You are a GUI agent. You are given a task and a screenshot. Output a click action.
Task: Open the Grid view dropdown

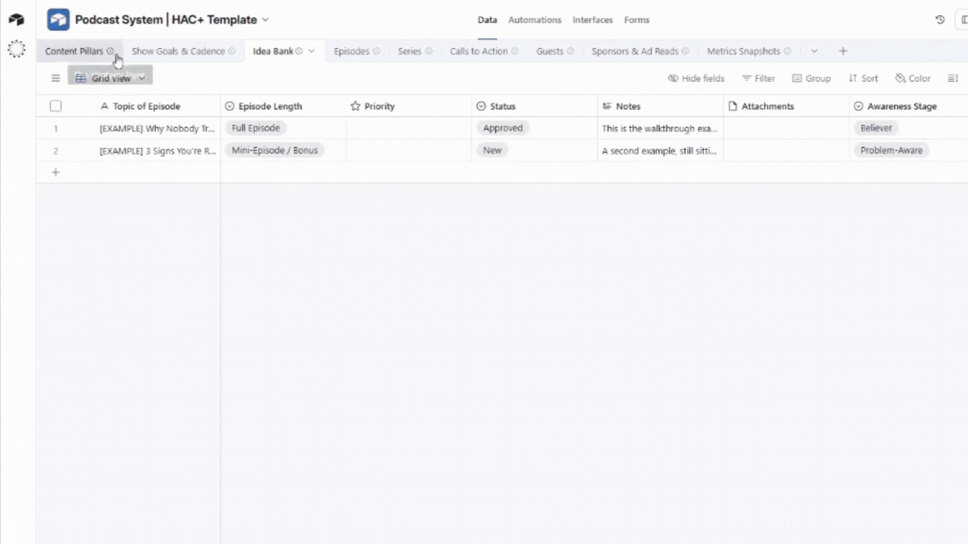tap(110, 78)
